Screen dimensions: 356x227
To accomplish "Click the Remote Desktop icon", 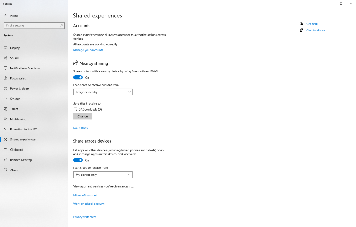I will point(5,160).
